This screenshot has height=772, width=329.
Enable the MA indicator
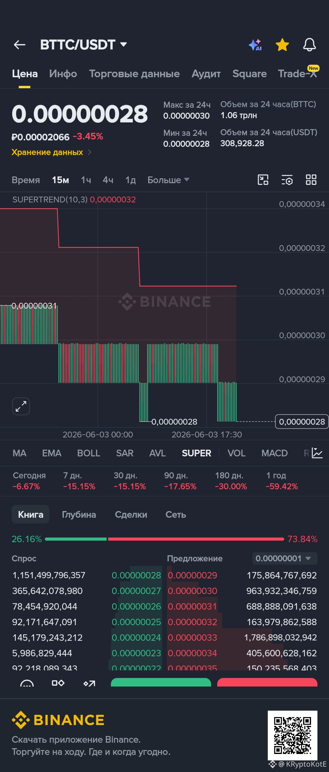pyautogui.click(x=19, y=453)
